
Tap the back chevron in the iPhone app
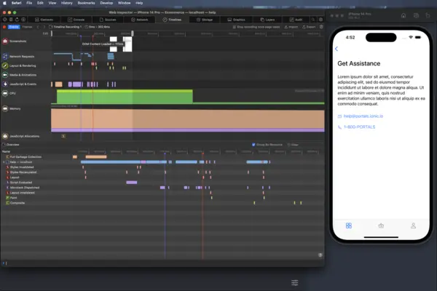(x=336, y=49)
